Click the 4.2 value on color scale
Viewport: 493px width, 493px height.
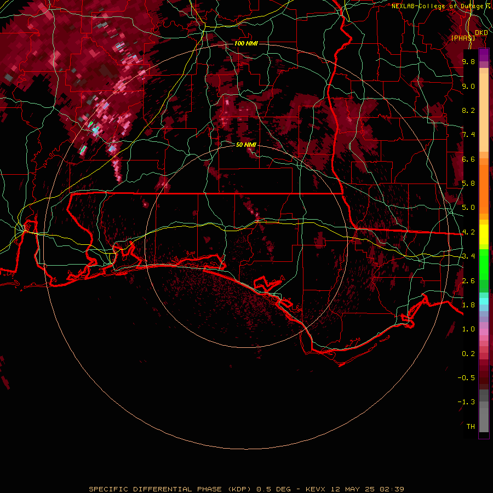pos(468,232)
